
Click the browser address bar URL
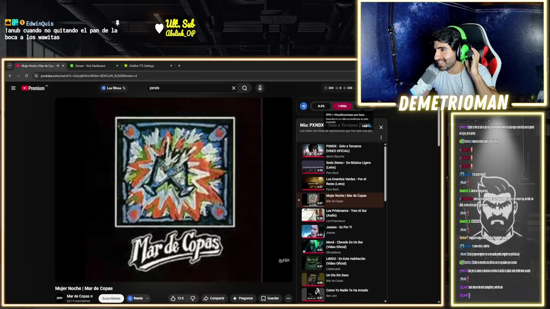(x=89, y=76)
